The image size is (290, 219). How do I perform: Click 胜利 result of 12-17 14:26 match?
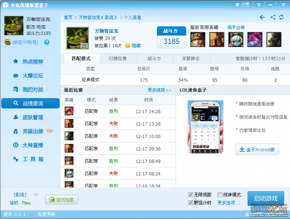pos(114,111)
